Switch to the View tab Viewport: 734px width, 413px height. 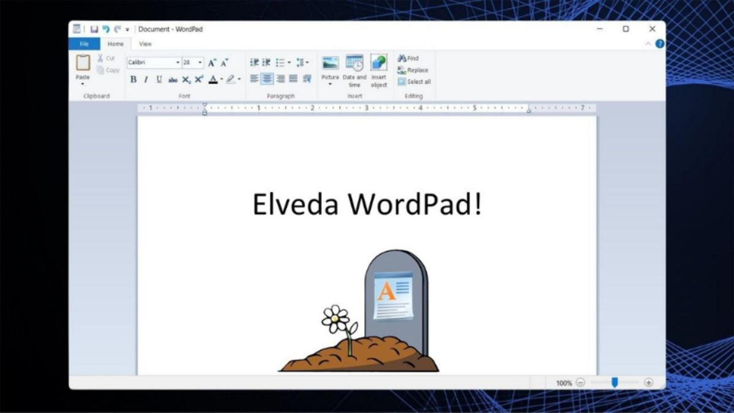pos(145,43)
